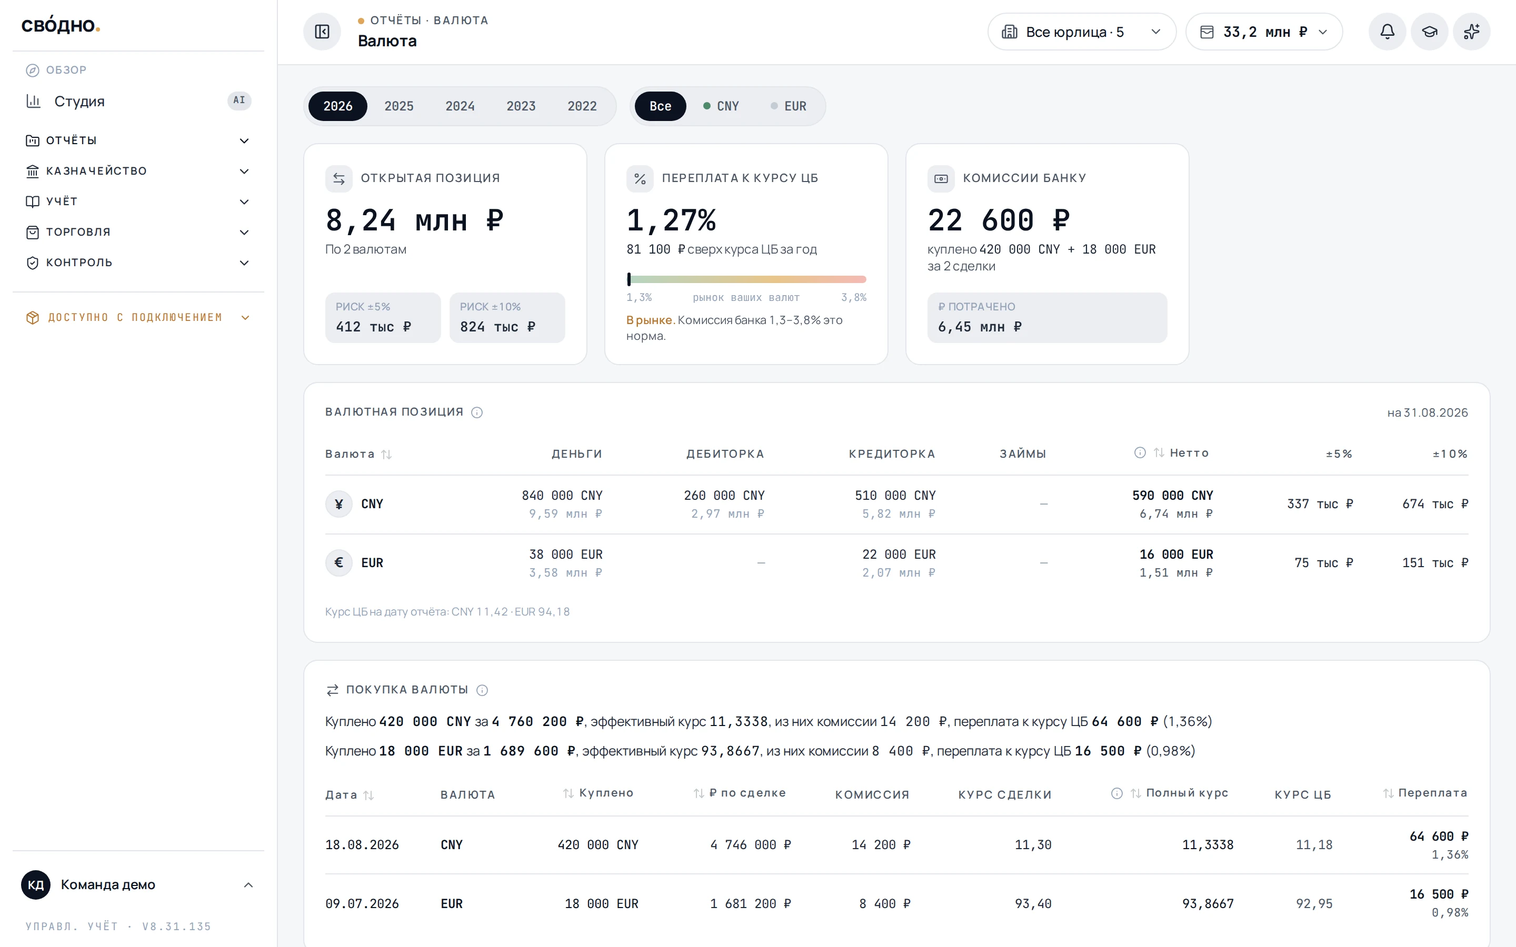Click info icon next to Валютная позиция

coord(477,412)
